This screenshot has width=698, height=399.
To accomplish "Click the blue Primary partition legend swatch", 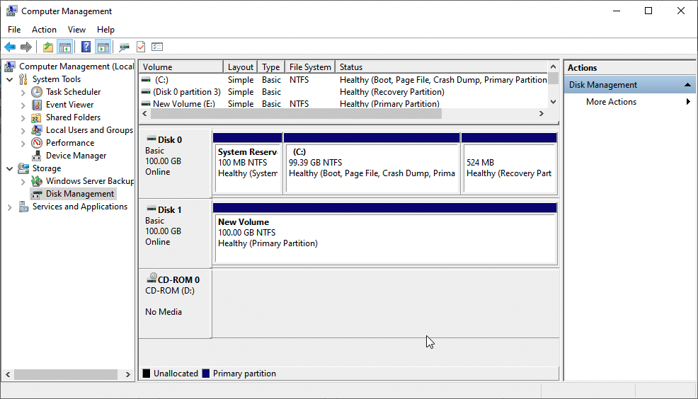I will (206, 374).
